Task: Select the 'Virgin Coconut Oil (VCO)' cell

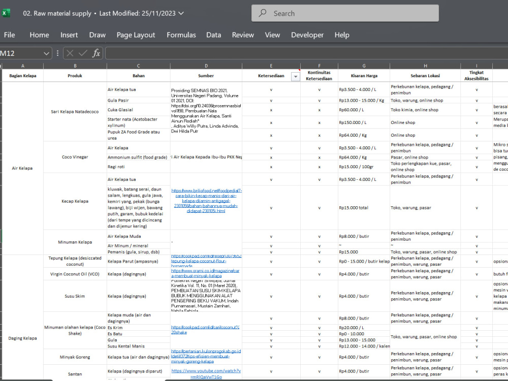Action: coord(75,274)
